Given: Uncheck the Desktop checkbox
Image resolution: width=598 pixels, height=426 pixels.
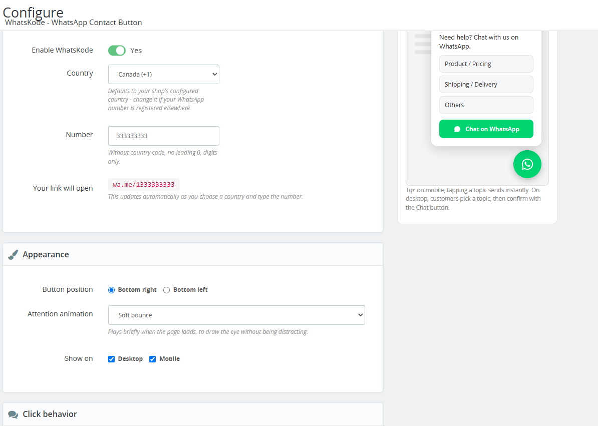Looking at the screenshot, I should [111, 359].
